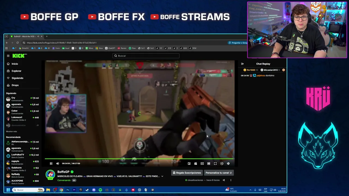Open the Minis bookmark
Viewport: 349px width, 196px height.
(x=89, y=48)
